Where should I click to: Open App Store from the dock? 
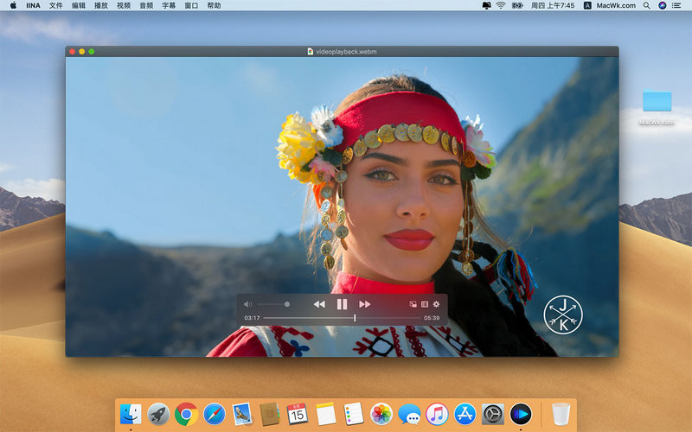(465, 414)
